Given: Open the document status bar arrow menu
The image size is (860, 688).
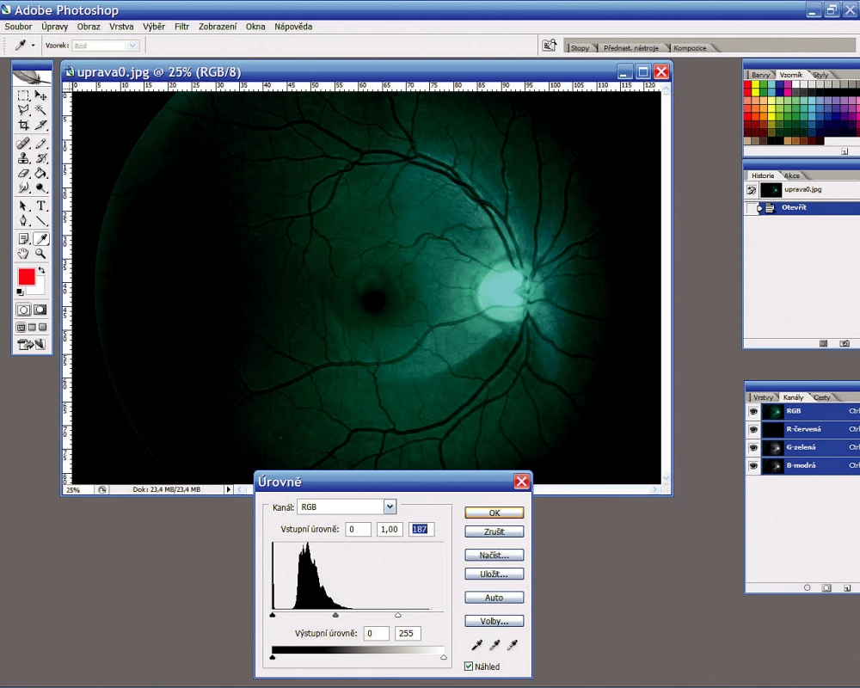Looking at the screenshot, I should pyautogui.click(x=228, y=489).
